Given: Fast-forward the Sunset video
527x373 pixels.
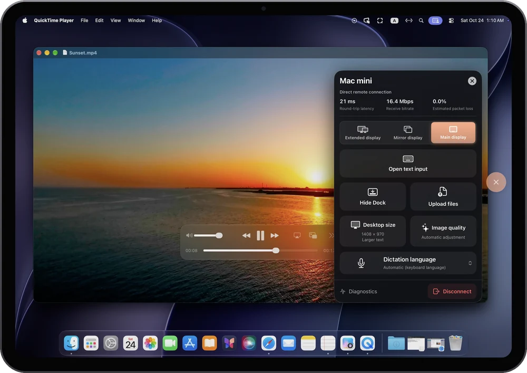Looking at the screenshot, I should (275, 235).
